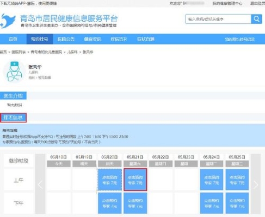265x217 pixels.
Task: Click the 预约规则 heading in the blue notice
Action: coord(10,130)
